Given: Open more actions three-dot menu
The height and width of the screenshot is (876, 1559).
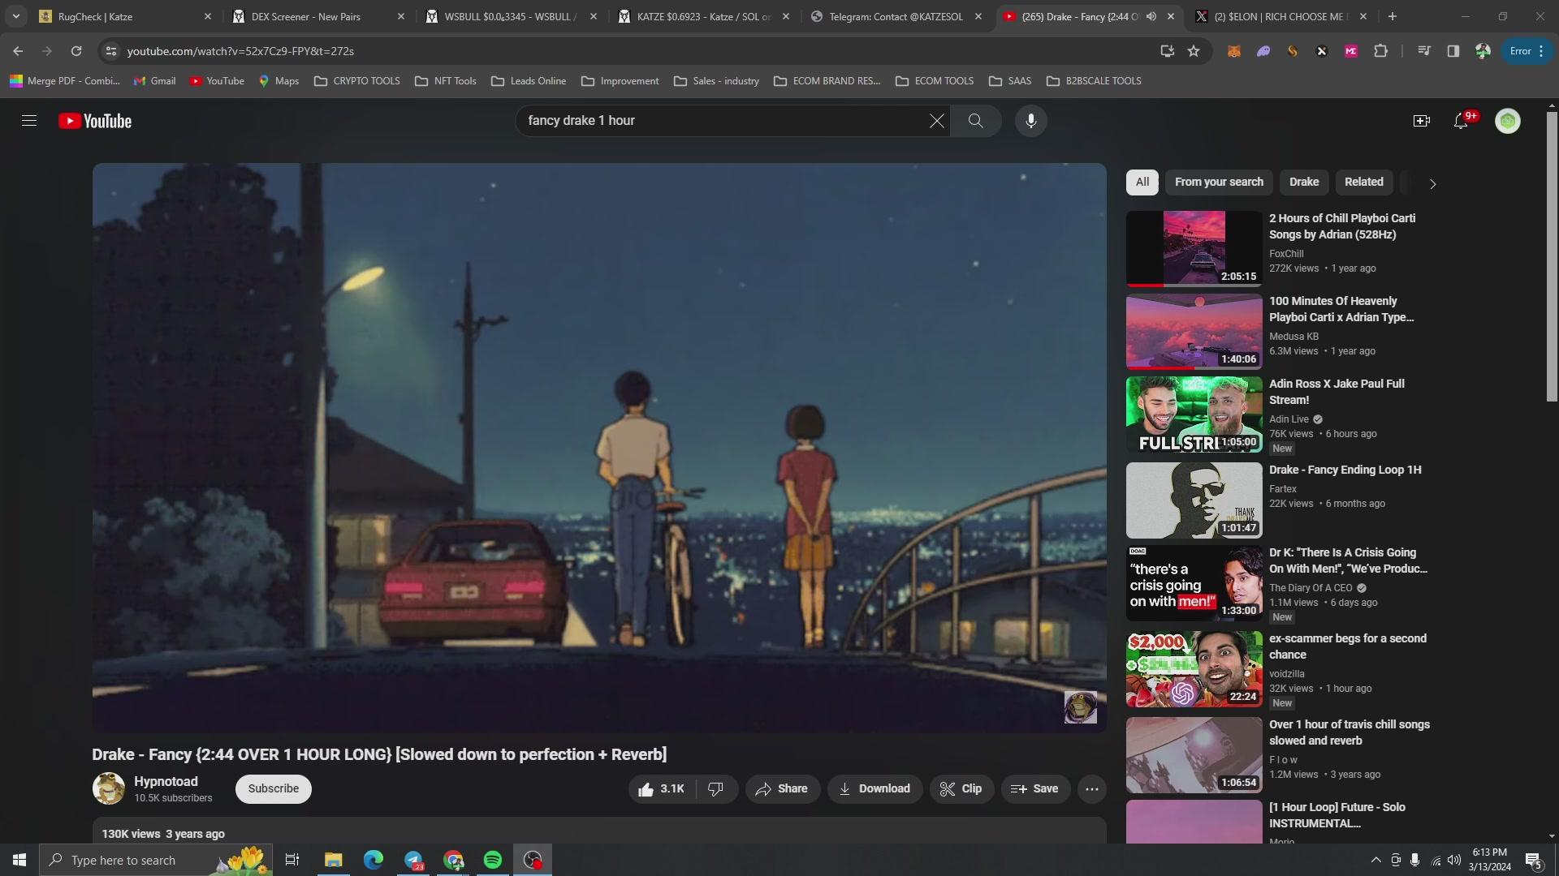Looking at the screenshot, I should 1092,788.
